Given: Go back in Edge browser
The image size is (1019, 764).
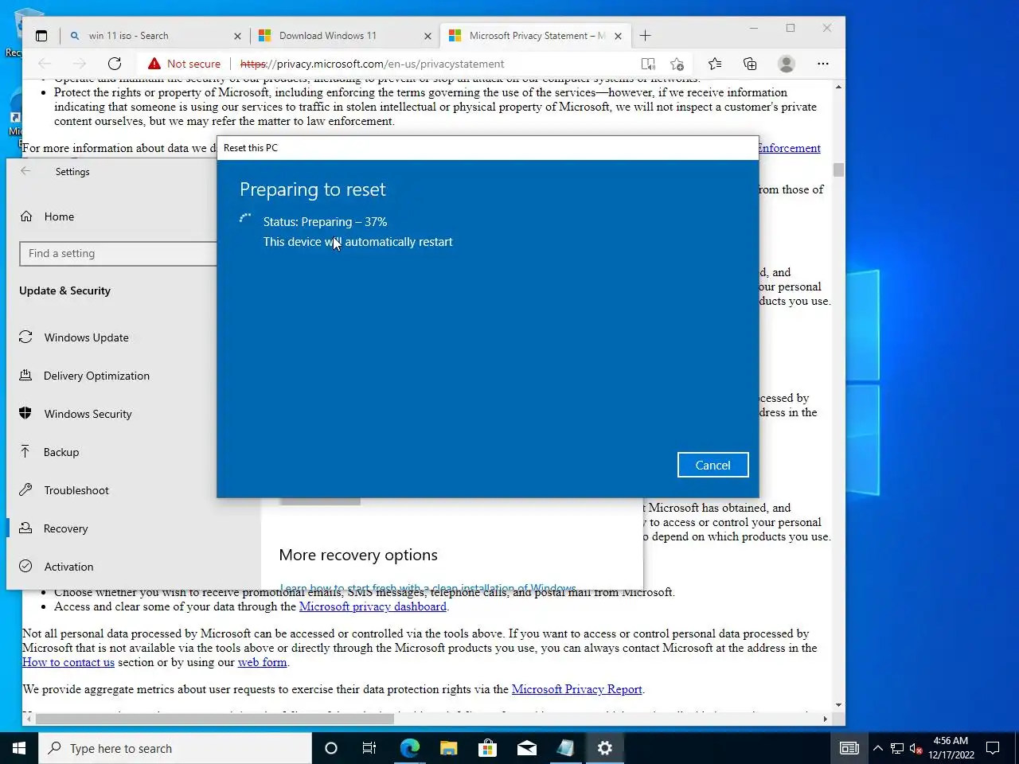Looking at the screenshot, I should coord(45,64).
